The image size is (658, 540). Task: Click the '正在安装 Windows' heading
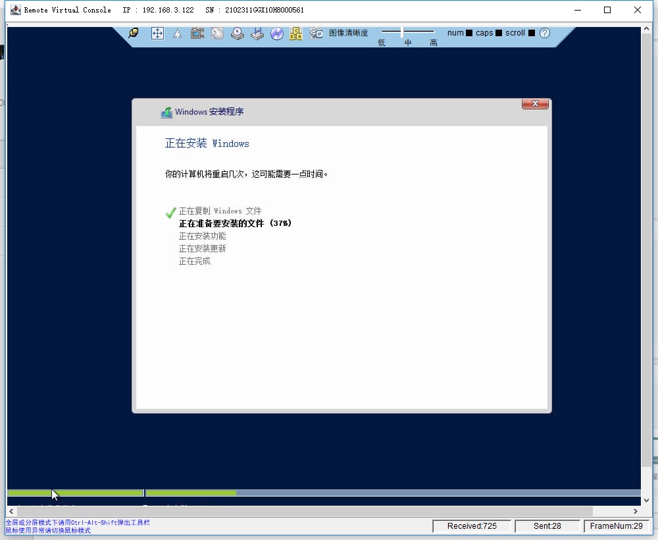tap(207, 143)
